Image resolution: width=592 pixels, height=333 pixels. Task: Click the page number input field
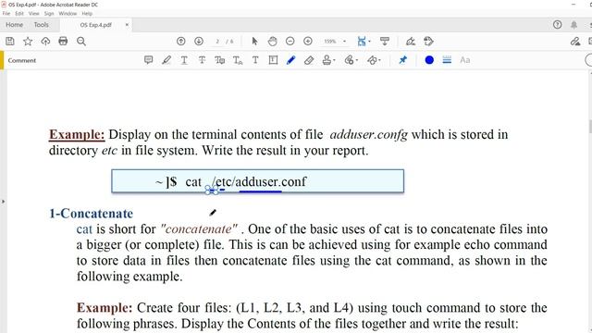click(217, 41)
